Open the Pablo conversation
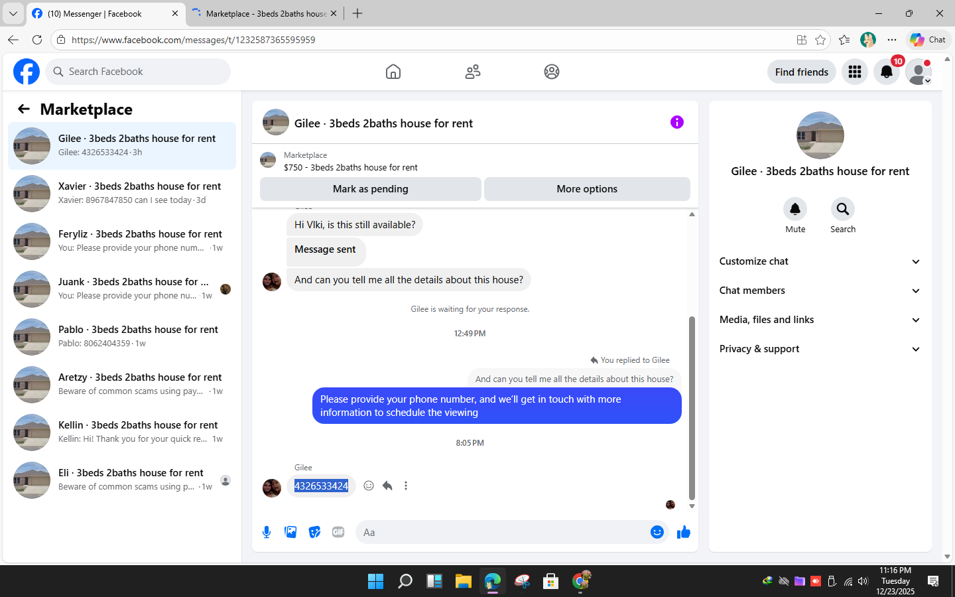The height and width of the screenshot is (597, 955). pyautogui.click(x=122, y=337)
